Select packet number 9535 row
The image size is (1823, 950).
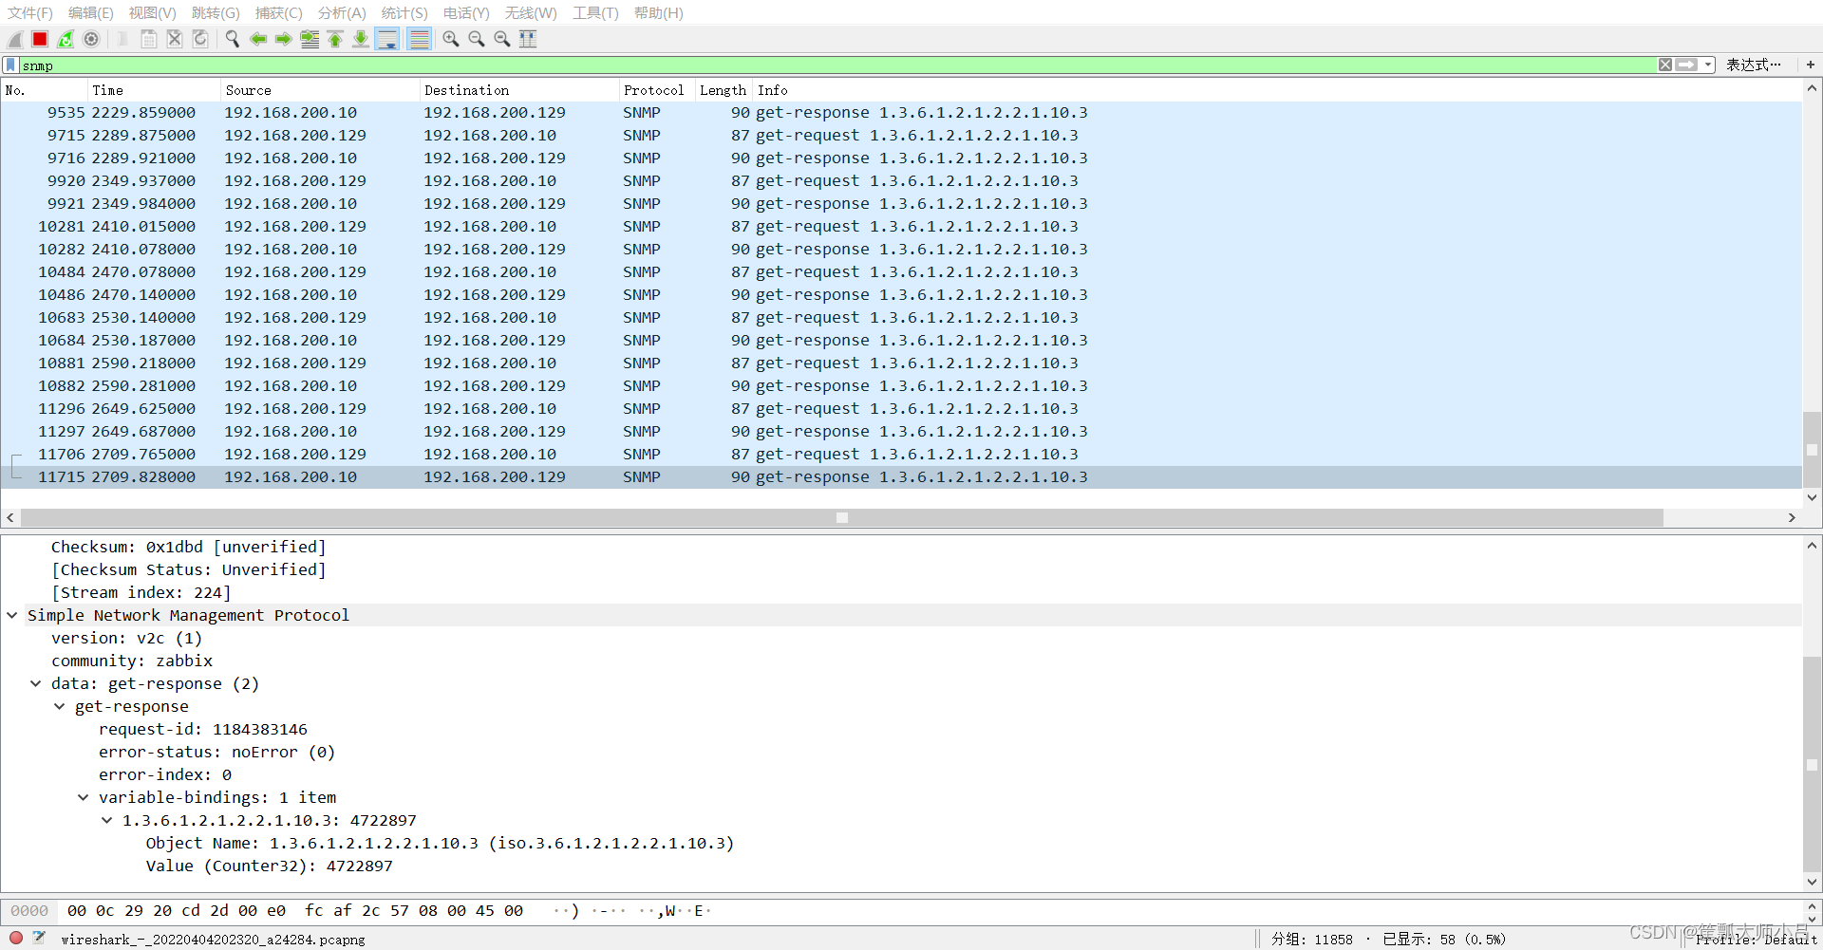click(x=901, y=112)
